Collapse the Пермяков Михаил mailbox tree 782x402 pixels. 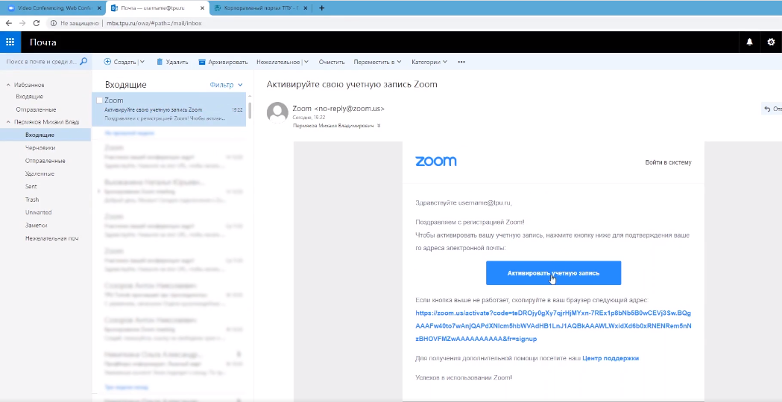coord(8,122)
